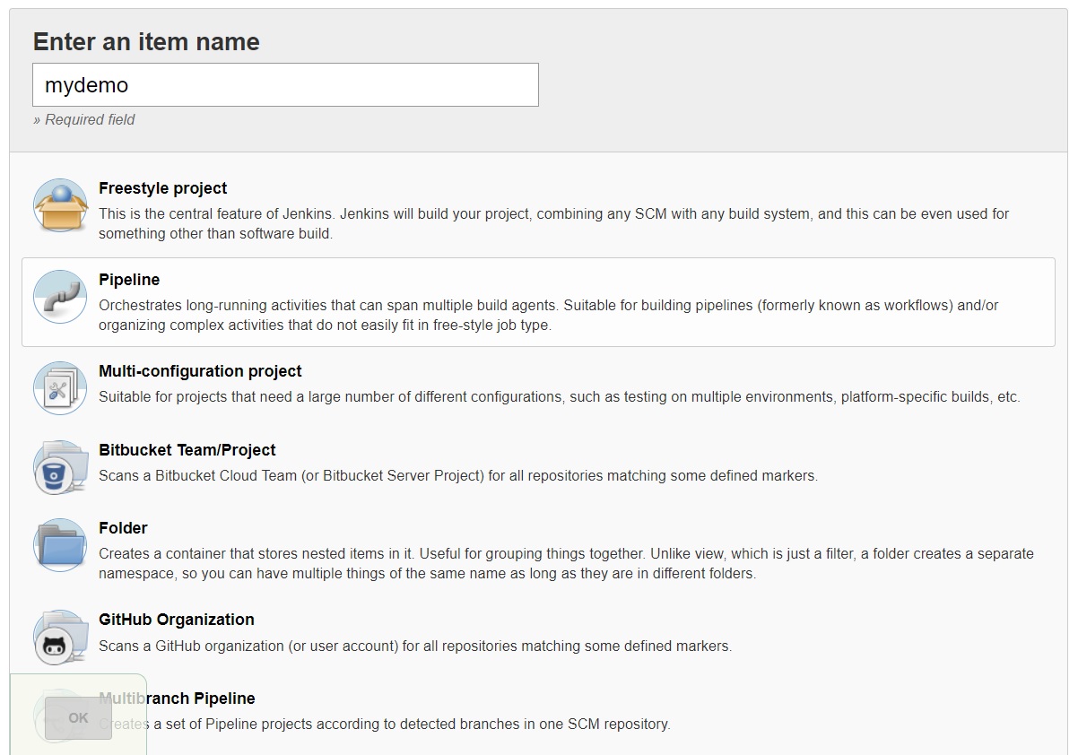1078x755 pixels.
Task: Choose the Folder item title
Action: pyautogui.click(x=123, y=528)
